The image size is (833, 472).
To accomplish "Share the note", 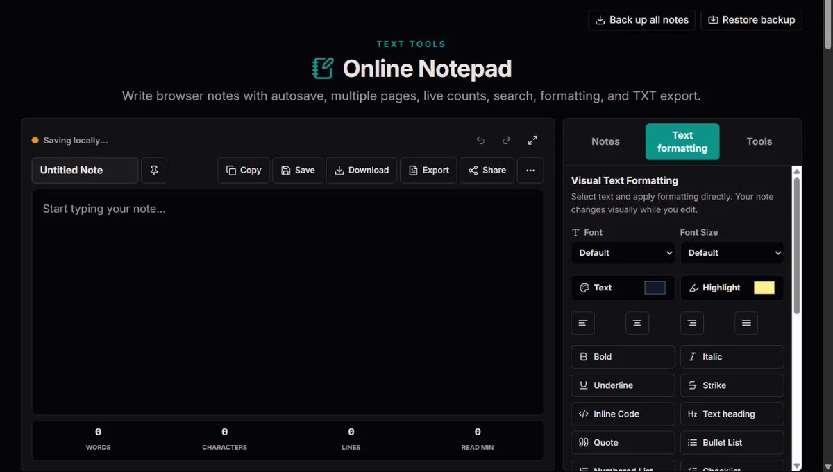I will pos(487,171).
